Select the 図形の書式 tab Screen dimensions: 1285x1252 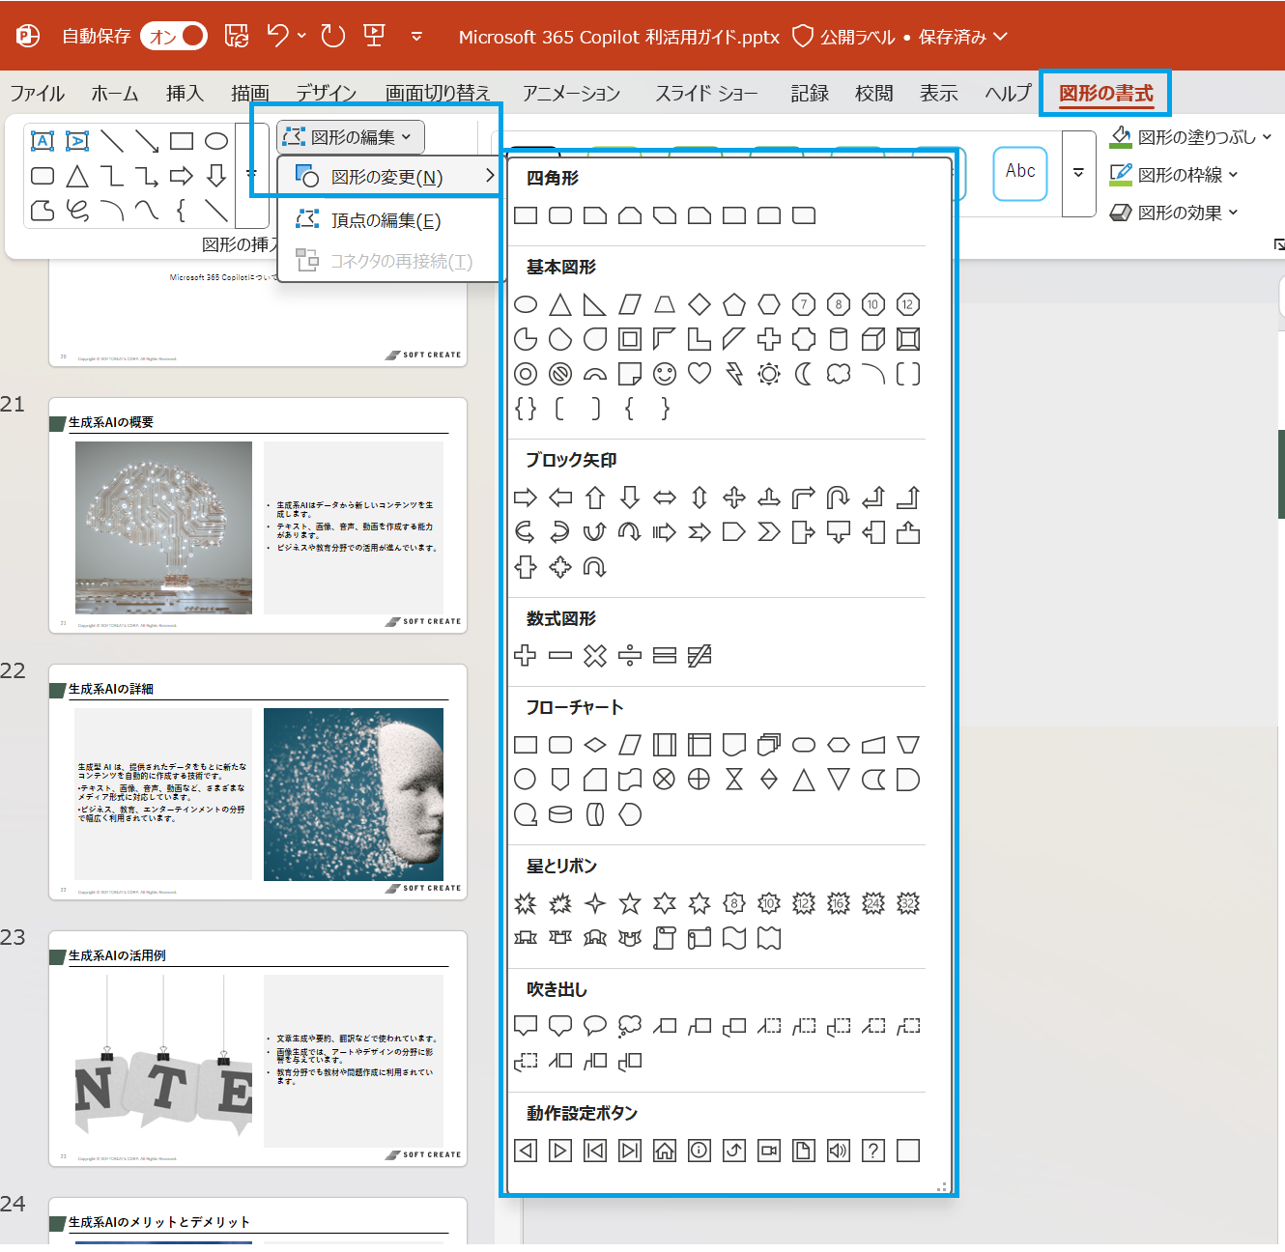tap(1106, 94)
